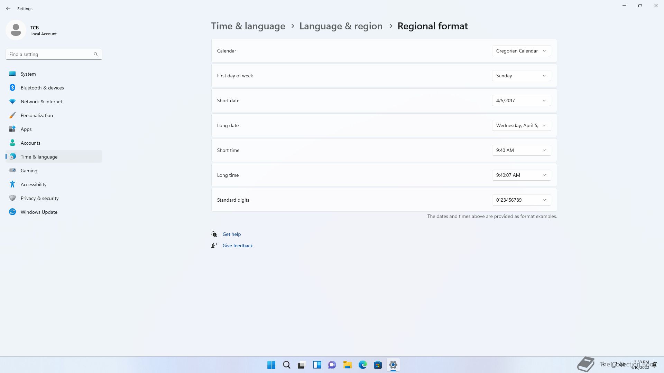This screenshot has height=373, width=664.
Task: Click the Give feedback icon
Action: click(x=214, y=246)
